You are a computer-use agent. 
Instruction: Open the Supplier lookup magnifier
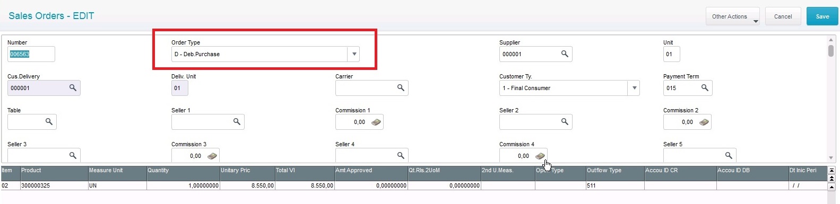tap(565, 54)
